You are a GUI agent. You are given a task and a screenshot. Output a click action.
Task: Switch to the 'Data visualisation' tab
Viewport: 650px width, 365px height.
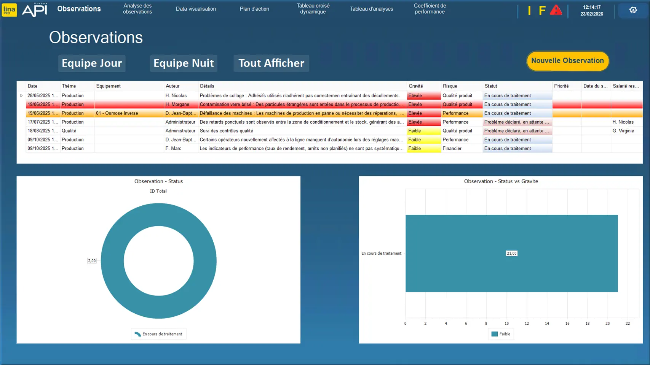coord(196,9)
